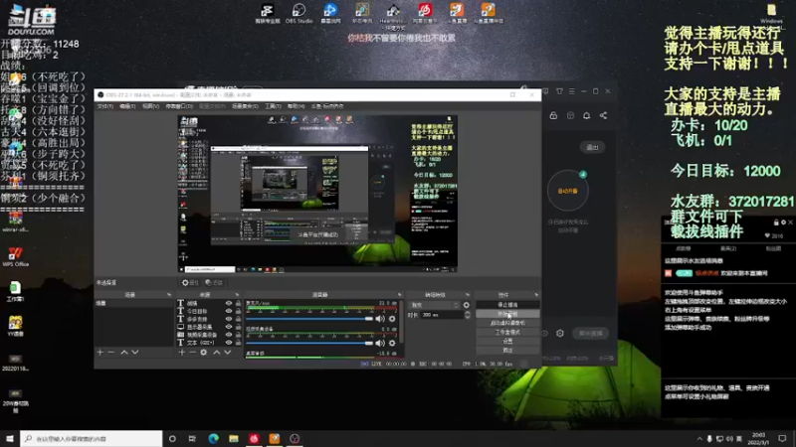Open the 视图 menu in OBS
Viewport: 796px width, 447px height.
pyautogui.click(x=151, y=106)
